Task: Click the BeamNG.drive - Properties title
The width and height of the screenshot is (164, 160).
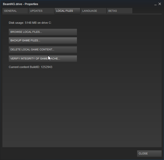Action: [x=20, y=4]
